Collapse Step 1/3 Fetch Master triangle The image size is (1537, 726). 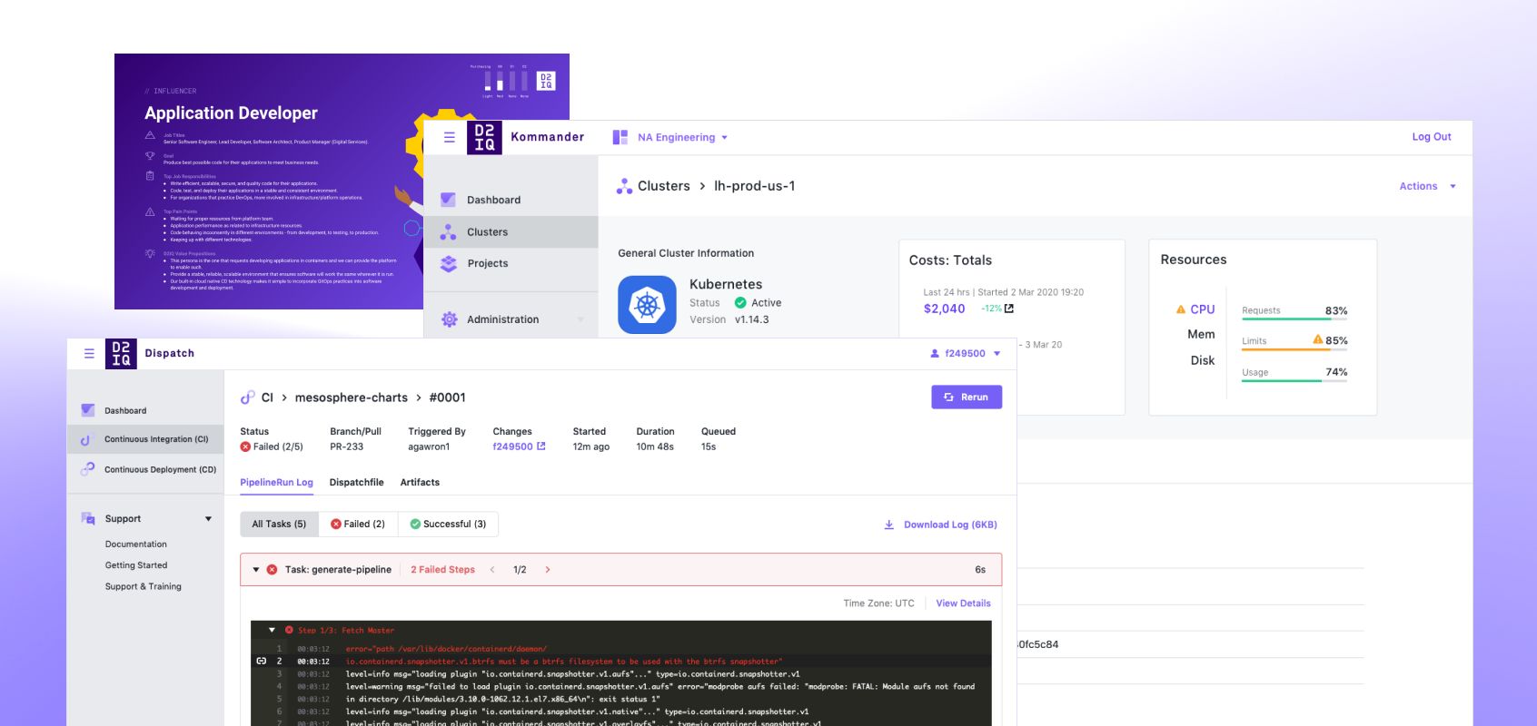(x=272, y=630)
